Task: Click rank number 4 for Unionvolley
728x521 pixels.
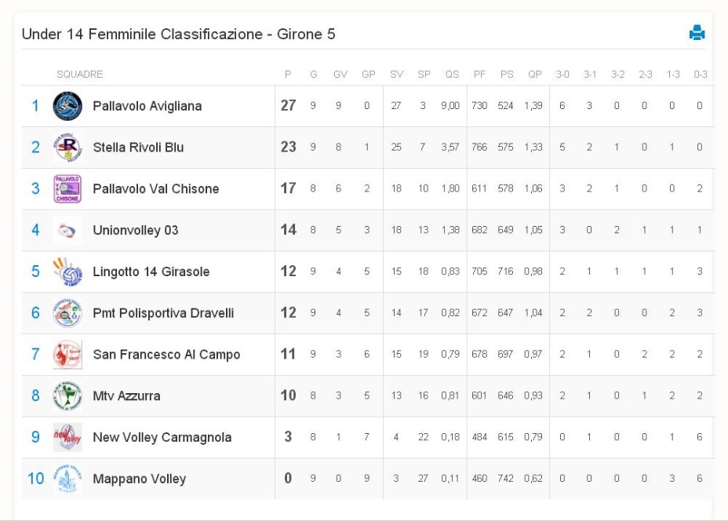Action: click(x=35, y=230)
